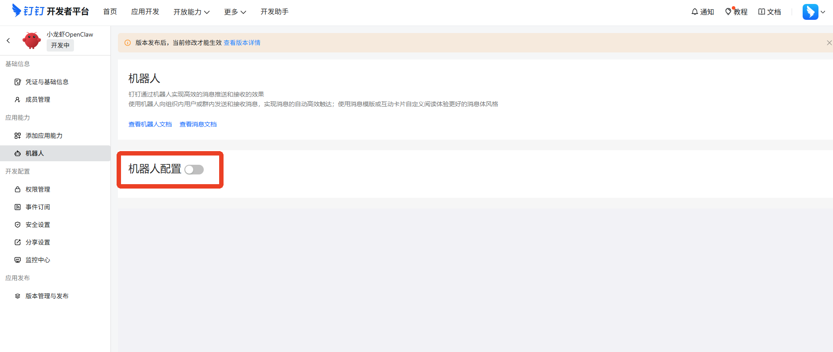Screen dimensions: 833x352
Task: Open the user account avatar dropdown
Action: pos(813,12)
